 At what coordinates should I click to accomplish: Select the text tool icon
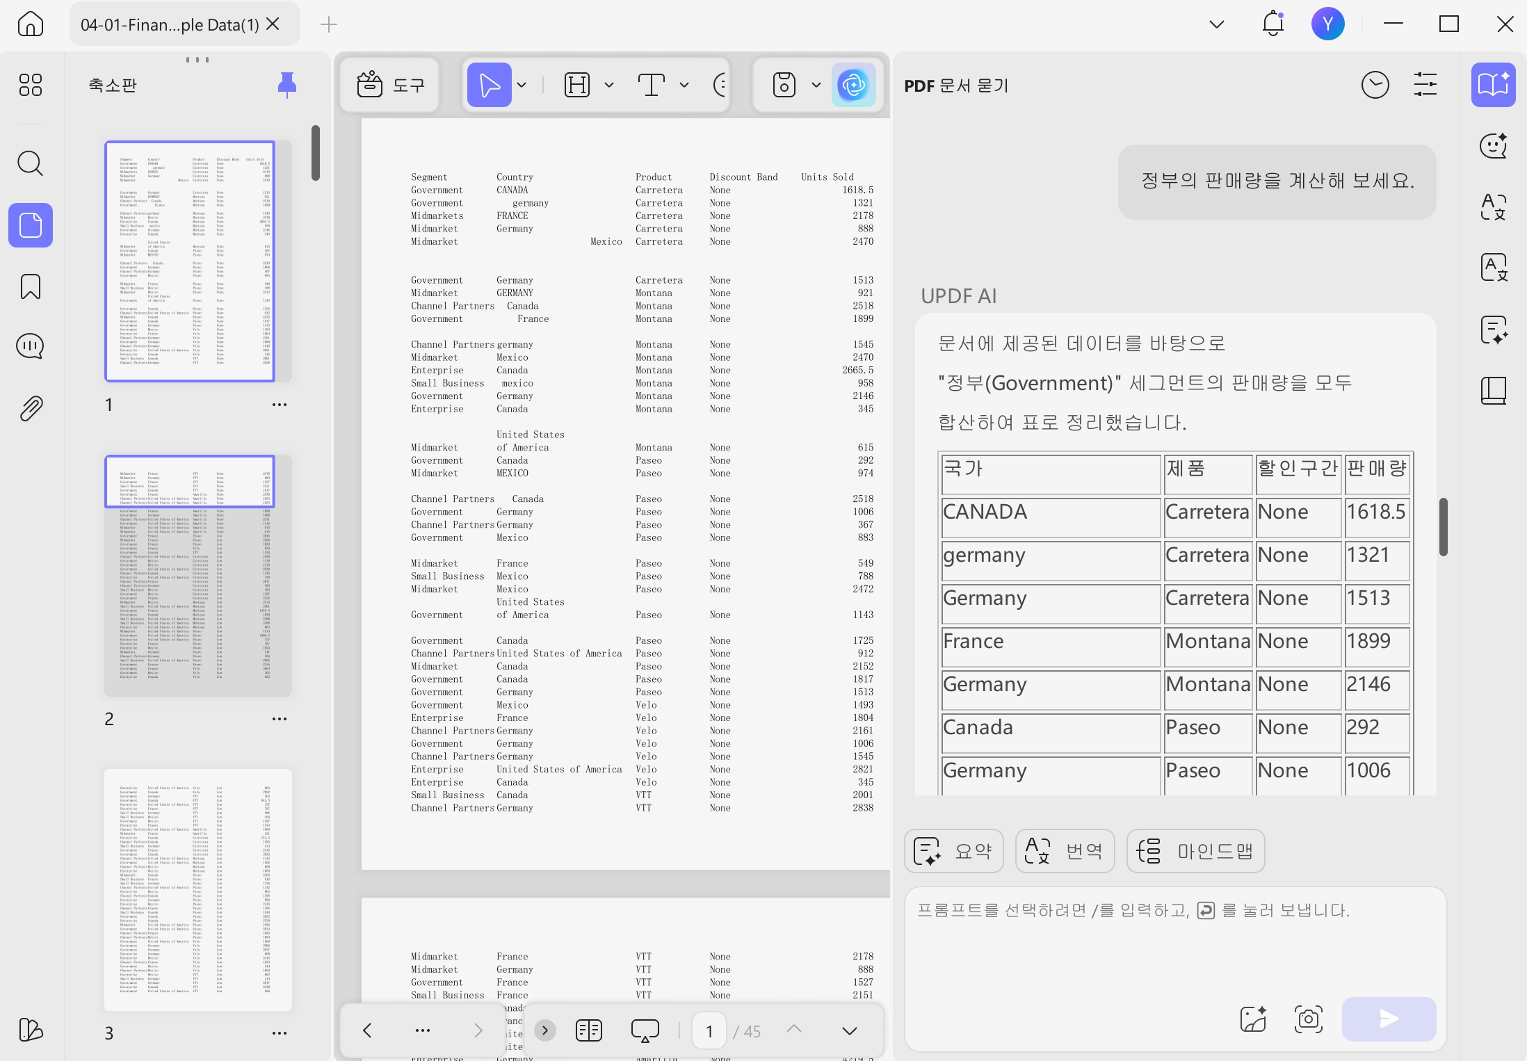[x=652, y=85]
